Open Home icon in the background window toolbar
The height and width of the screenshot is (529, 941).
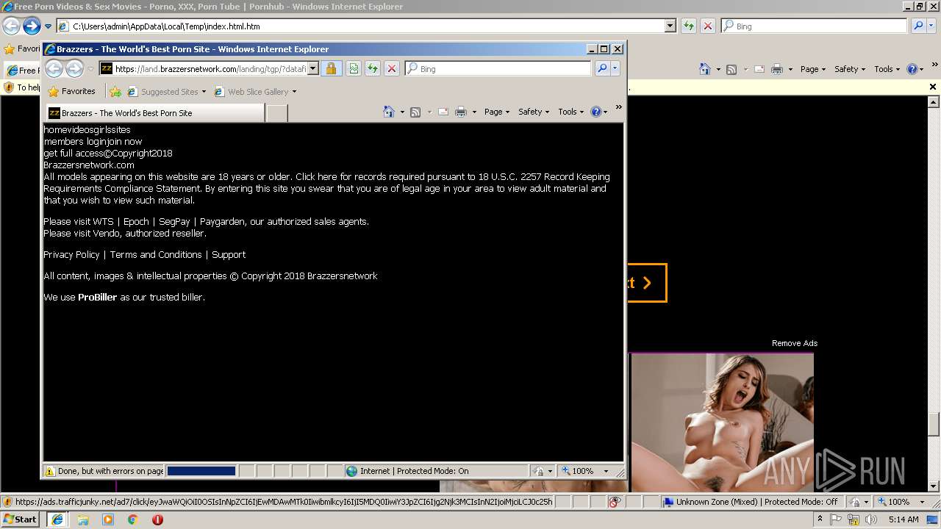point(705,69)
